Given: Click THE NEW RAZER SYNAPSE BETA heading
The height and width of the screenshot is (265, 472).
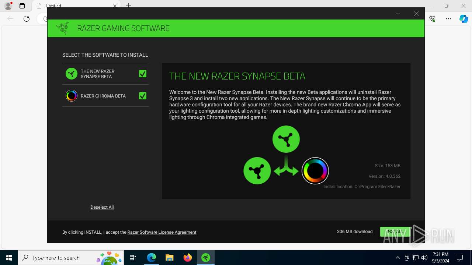Looking at the screenshot, I should tap(237, 76).
